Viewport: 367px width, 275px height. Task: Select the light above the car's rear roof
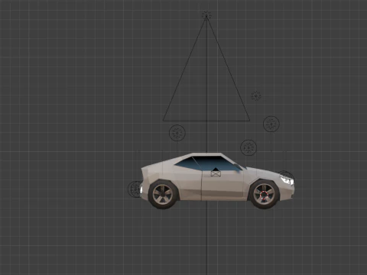(177, 133)
